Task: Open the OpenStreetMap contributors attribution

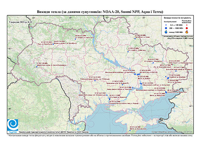Action: pos(172,132)
